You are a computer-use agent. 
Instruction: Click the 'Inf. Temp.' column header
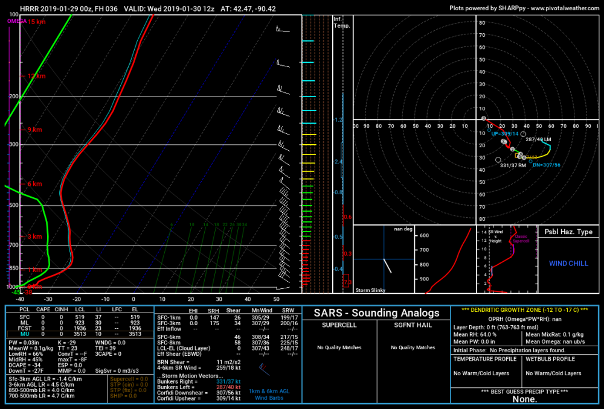click(342, 22)
